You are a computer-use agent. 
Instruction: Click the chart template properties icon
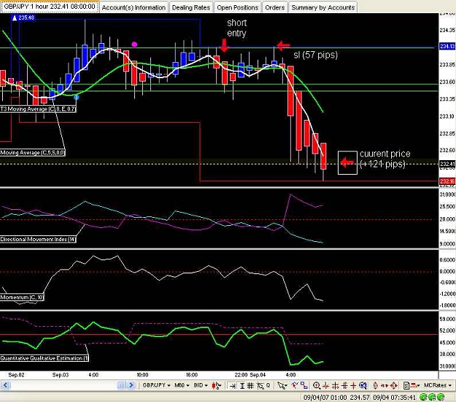tap(406, 386)
